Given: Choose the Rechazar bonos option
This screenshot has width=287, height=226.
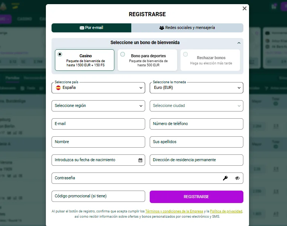Looking at the screenshot, I should click(185, 54).
